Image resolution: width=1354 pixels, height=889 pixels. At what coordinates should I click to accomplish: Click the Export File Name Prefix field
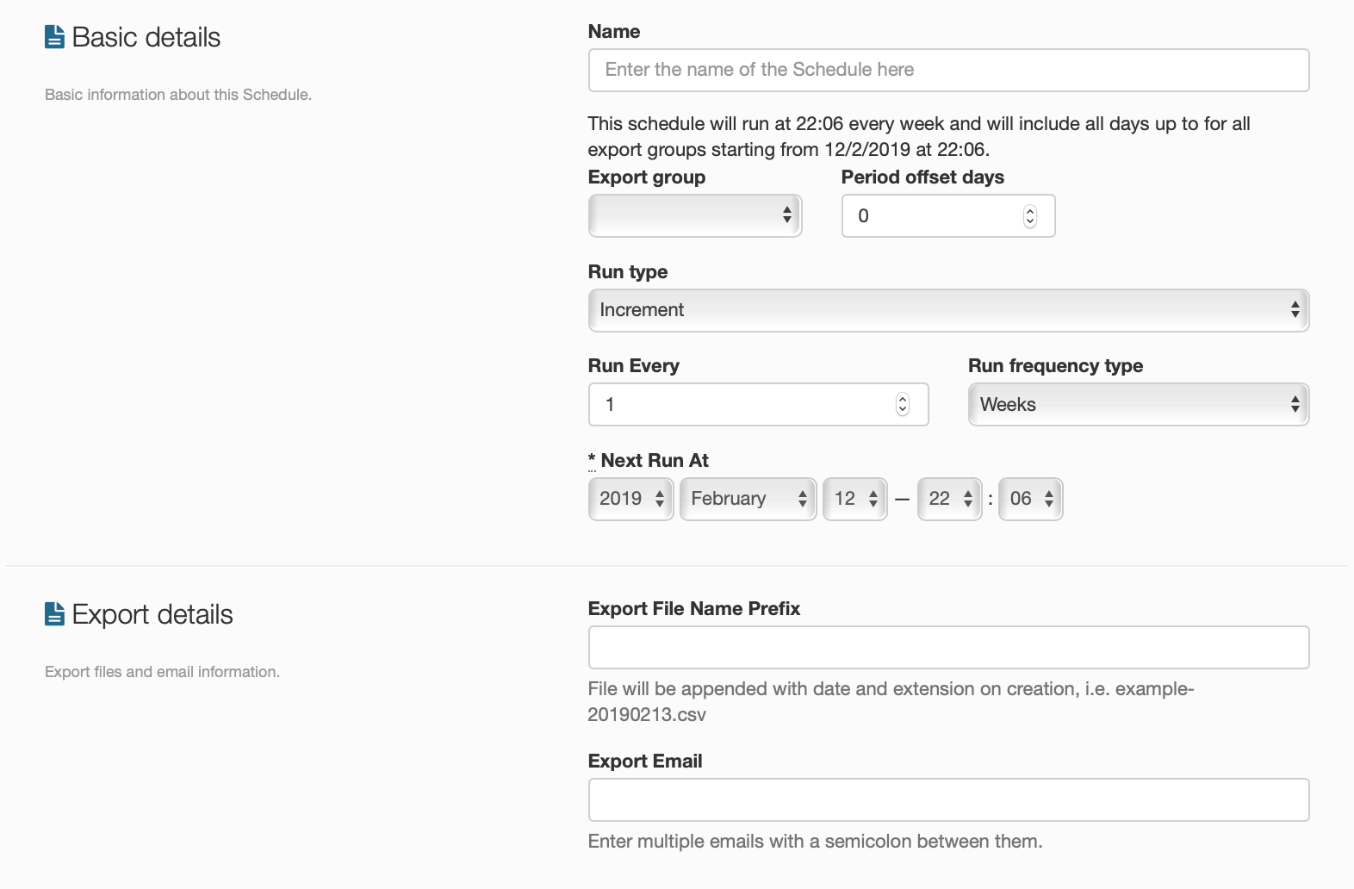(948, 647)
